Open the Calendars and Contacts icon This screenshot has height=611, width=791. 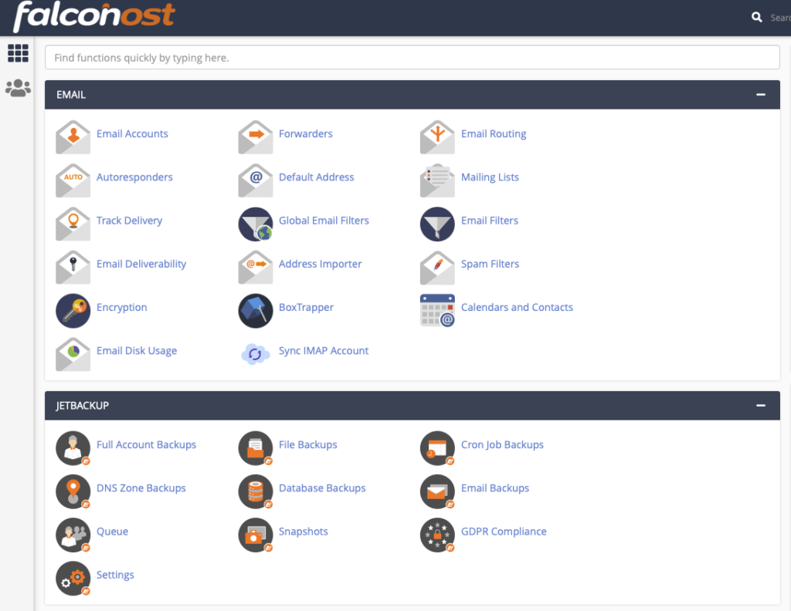pos(437,310)
